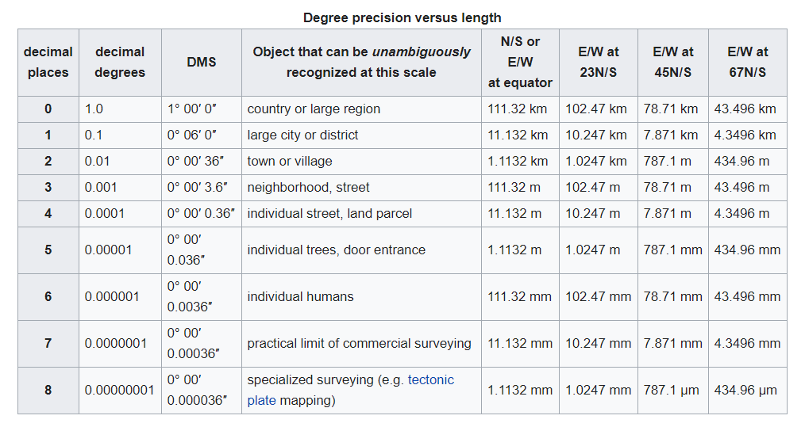
Task: Click the 111.32 km equator cell
Action: point(520,109)
